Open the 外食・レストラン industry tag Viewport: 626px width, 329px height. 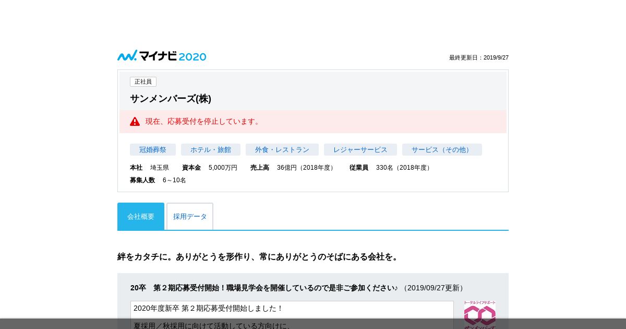point(282,150)
